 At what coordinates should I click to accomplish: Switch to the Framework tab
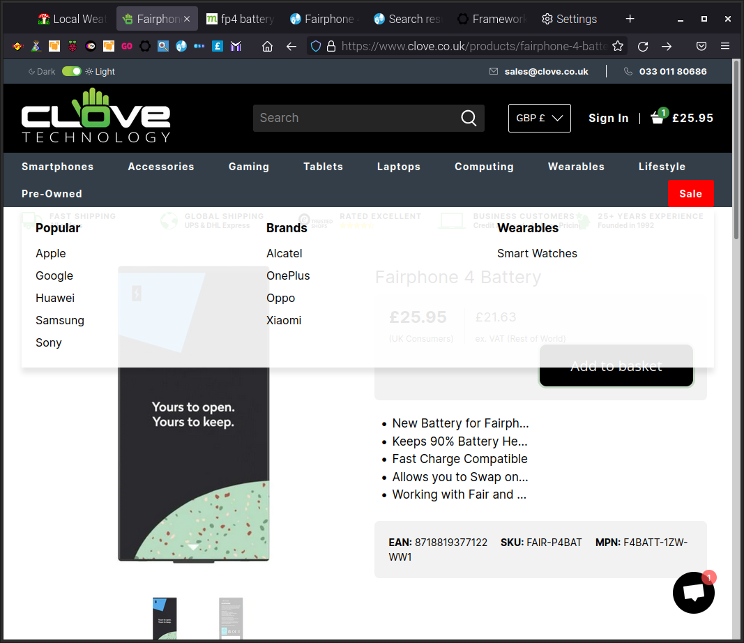click(x=492, y=19)
